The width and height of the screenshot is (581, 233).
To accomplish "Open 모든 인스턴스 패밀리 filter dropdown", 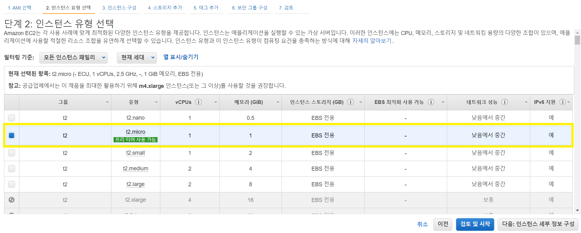I will pyautogui.click(x=74, y=57).
